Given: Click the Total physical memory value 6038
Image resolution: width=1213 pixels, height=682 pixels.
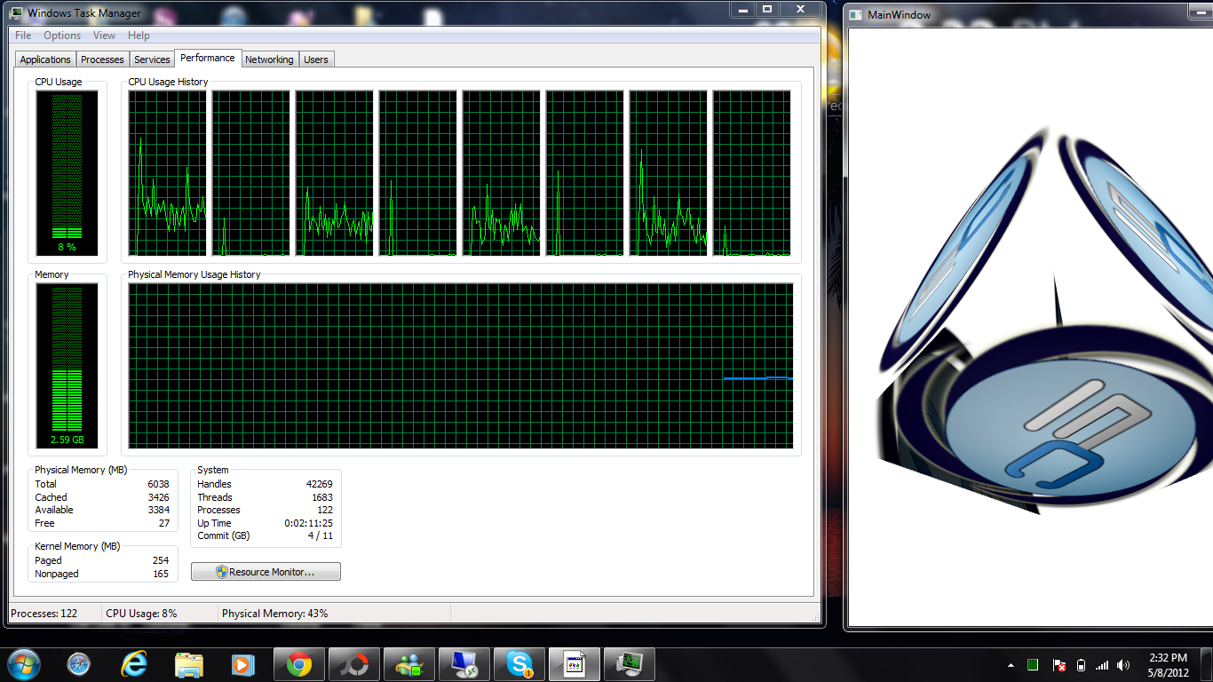Looking at the screenshot, I should pos(158,484).
